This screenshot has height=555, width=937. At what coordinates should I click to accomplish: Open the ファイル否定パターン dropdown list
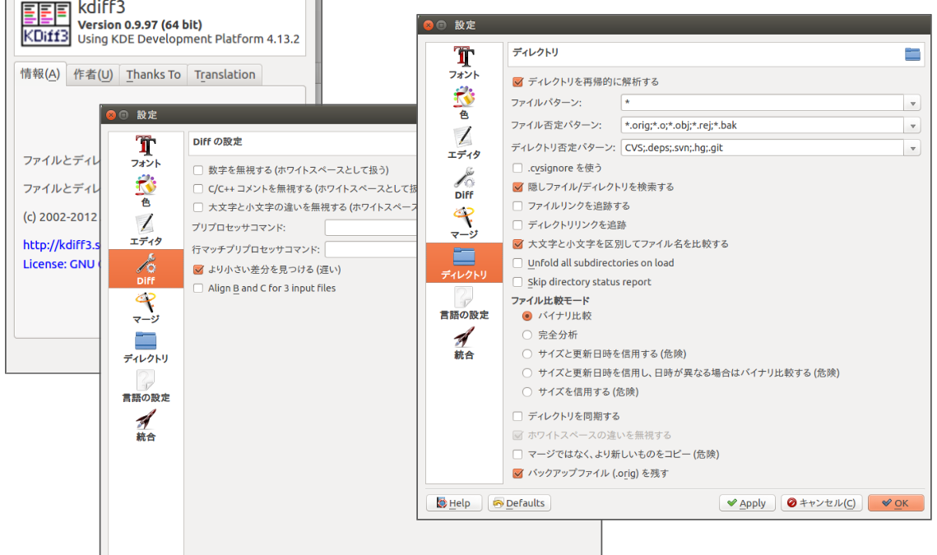point(911,126)
